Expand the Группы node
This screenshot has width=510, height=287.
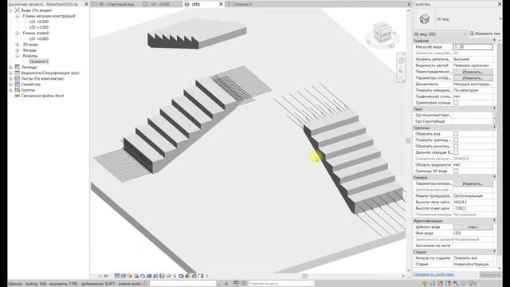[10, 90]
